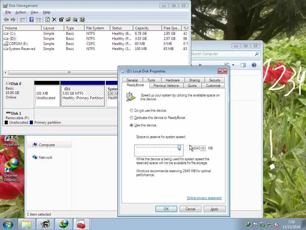The image size is (306, 230).
Task: Close the Local Disk Properties dialog
Action: [x=222, y=71]
